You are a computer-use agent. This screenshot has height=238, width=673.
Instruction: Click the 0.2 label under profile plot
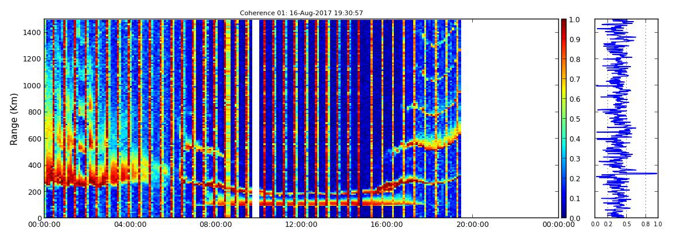[607, 225]
